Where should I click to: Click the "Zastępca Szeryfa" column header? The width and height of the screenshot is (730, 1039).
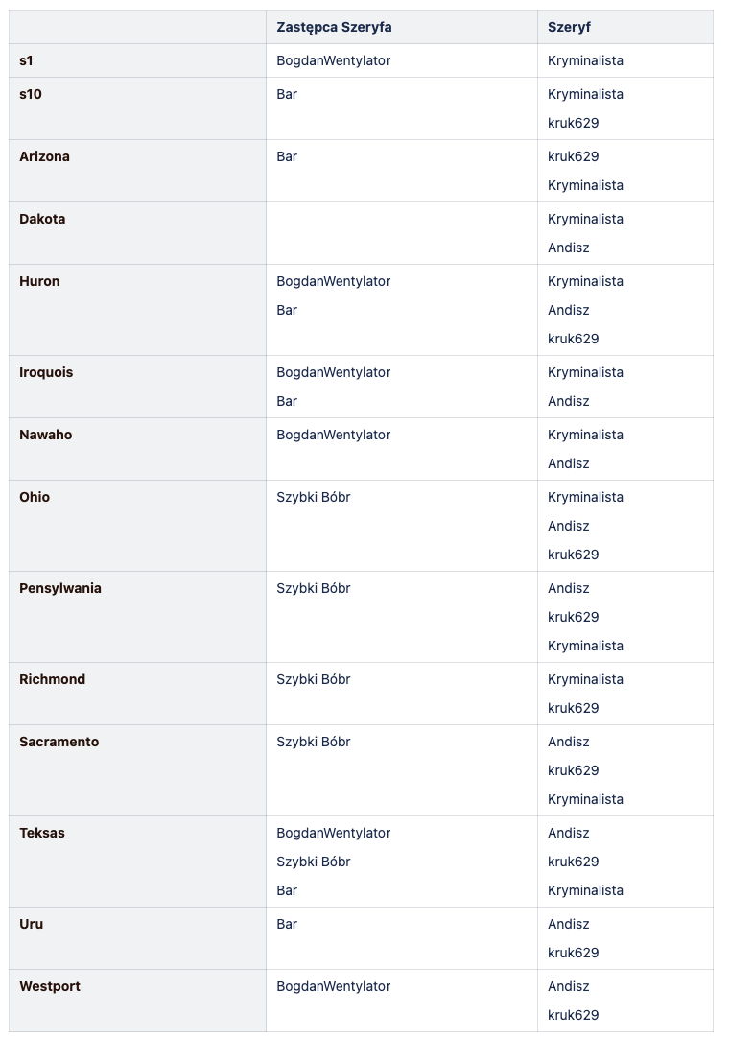tap(334, 27)
